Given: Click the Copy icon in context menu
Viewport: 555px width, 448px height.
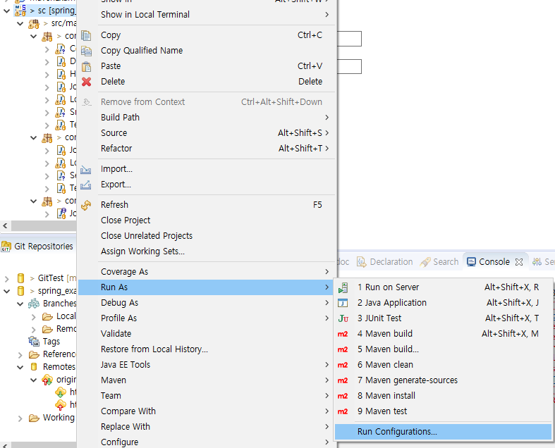Looking at the screenshot, I should point(86,35).
